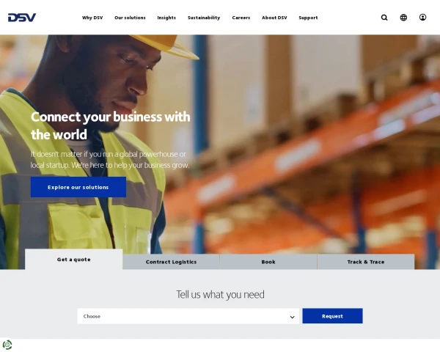
Task: Open the Why DSV menu
Action: (x=92, y=18)
